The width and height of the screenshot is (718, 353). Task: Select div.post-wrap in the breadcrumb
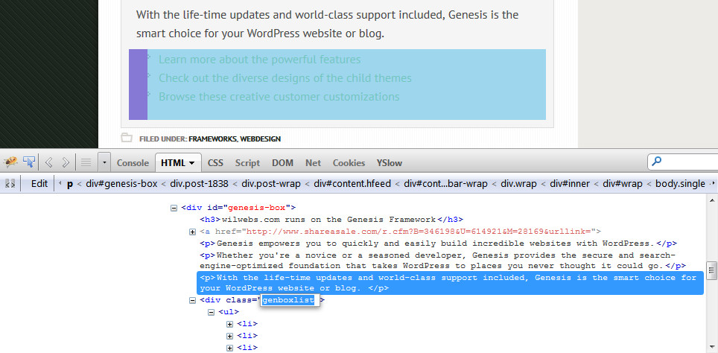pyautogui.click(x=271, y=184)
